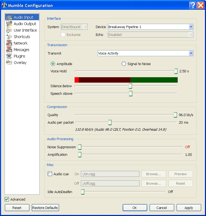The image size is (206, 216).
Task: Click the Speech Above slider handle
Action: (131, 93)
